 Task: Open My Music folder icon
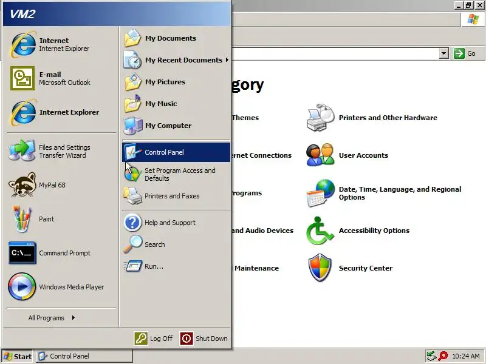[x=132, y=104]
